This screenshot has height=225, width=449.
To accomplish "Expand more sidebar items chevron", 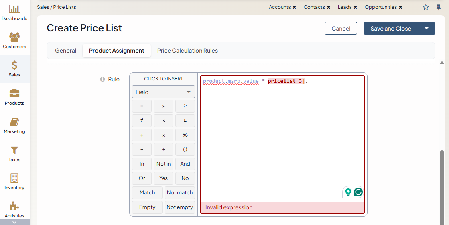I will tap(14, 222).
